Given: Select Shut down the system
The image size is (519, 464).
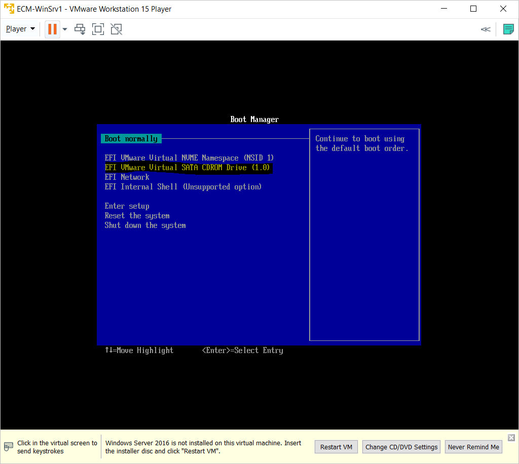Looking at the screenshot, I should (145, 225).
